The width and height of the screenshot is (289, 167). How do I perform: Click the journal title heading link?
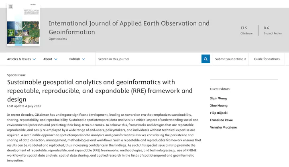[129, 28]
